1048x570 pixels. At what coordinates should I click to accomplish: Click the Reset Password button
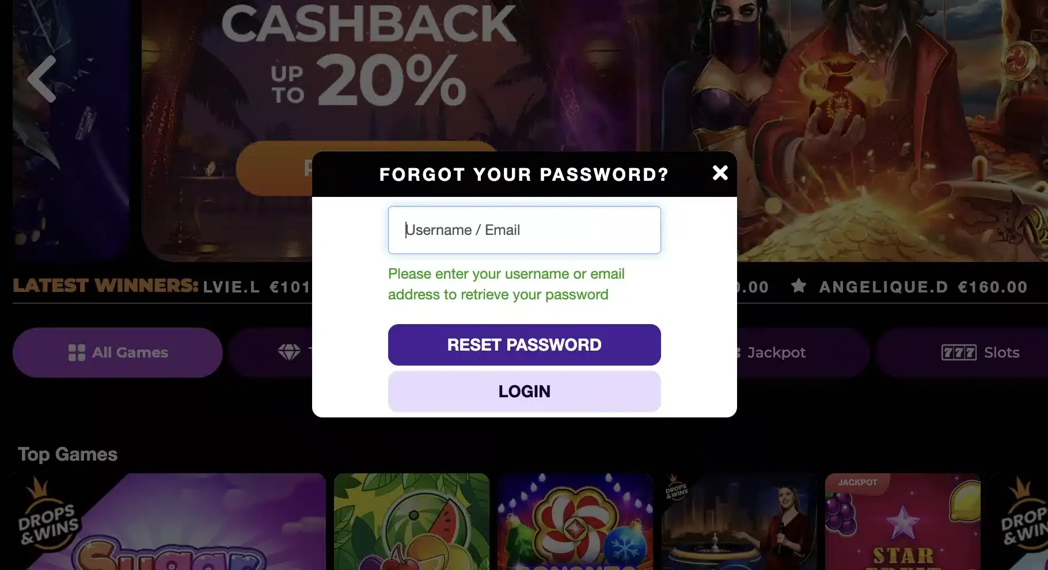(524, 344)
